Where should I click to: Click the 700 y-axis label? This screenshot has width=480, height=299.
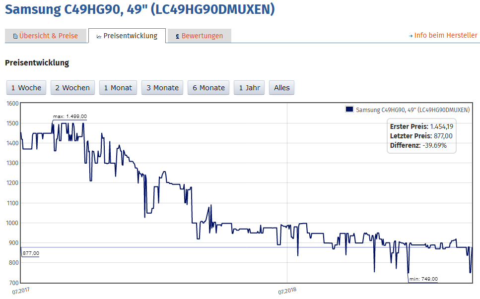click(14, 283)
